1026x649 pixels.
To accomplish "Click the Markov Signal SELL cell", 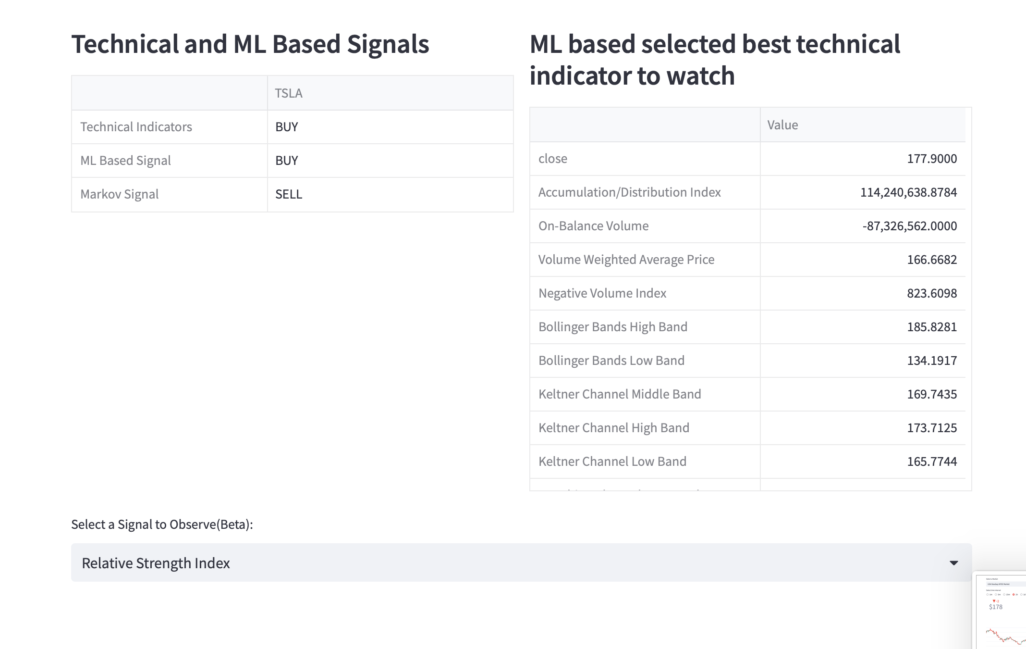I will 390,194.
